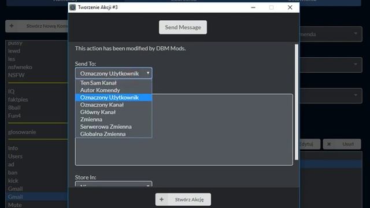Open the Store In dropdown
The height and width of the screenshot is (208, 370).
click(x=113, y=184)
